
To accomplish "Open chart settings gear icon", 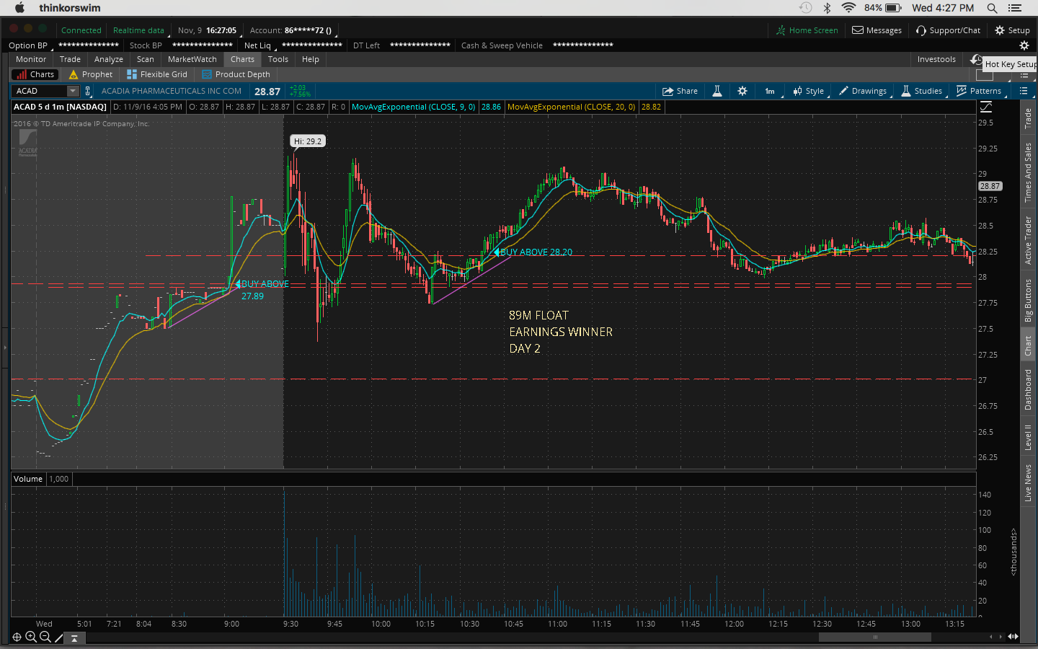I will pyautogui.click(x=742, y=91).
